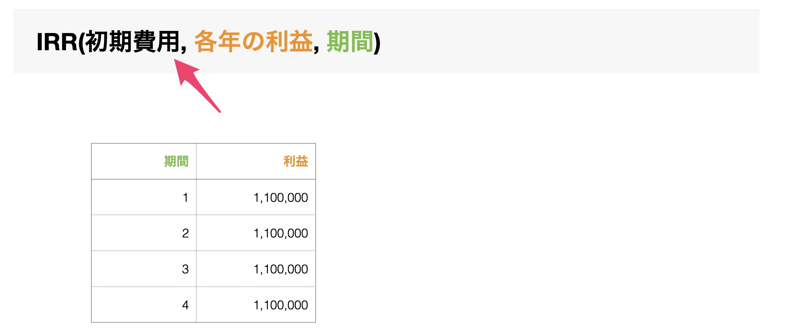Select first row profit 1,100,000 cell
The image size is (796, 333).
(256, 197)
